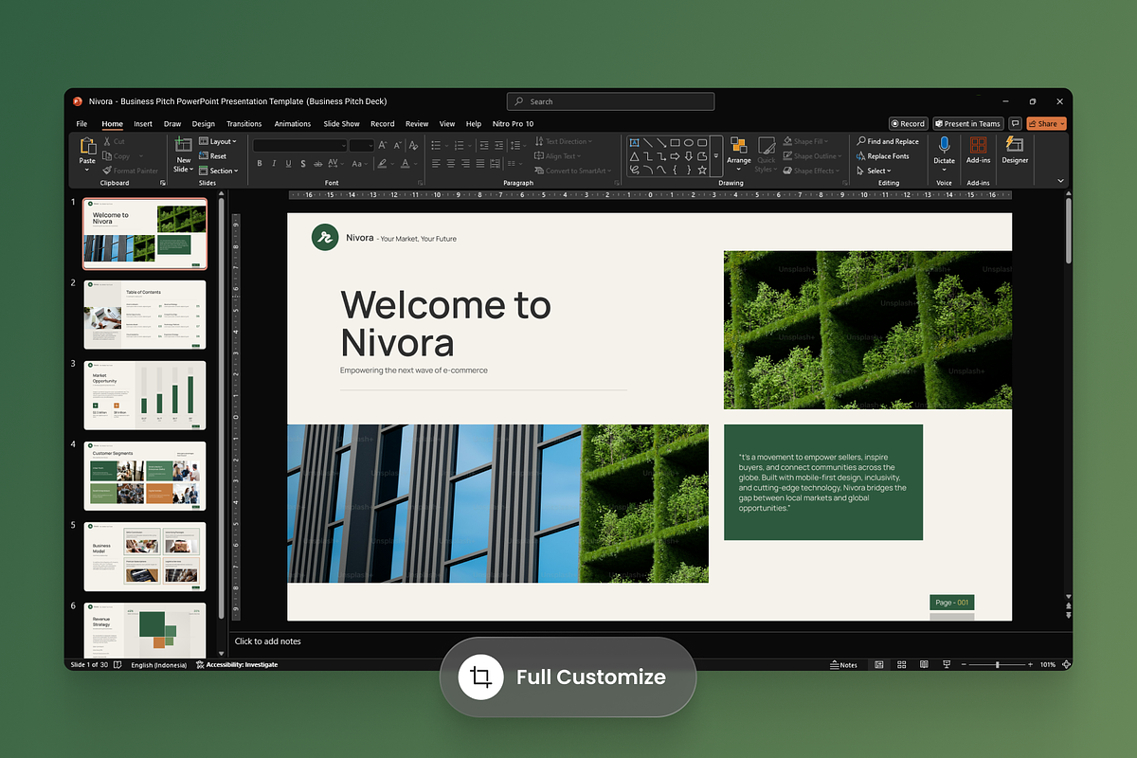Select the Triangle shape in Drawing gallery
The image size is (1137, 758).
click(634, 156)
